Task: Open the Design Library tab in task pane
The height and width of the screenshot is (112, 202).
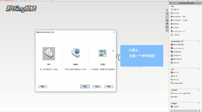Action: 167,14
